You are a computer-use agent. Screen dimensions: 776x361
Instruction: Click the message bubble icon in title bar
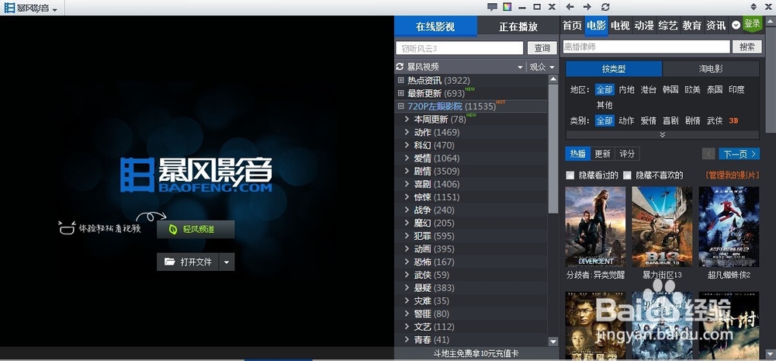(492, 7)
